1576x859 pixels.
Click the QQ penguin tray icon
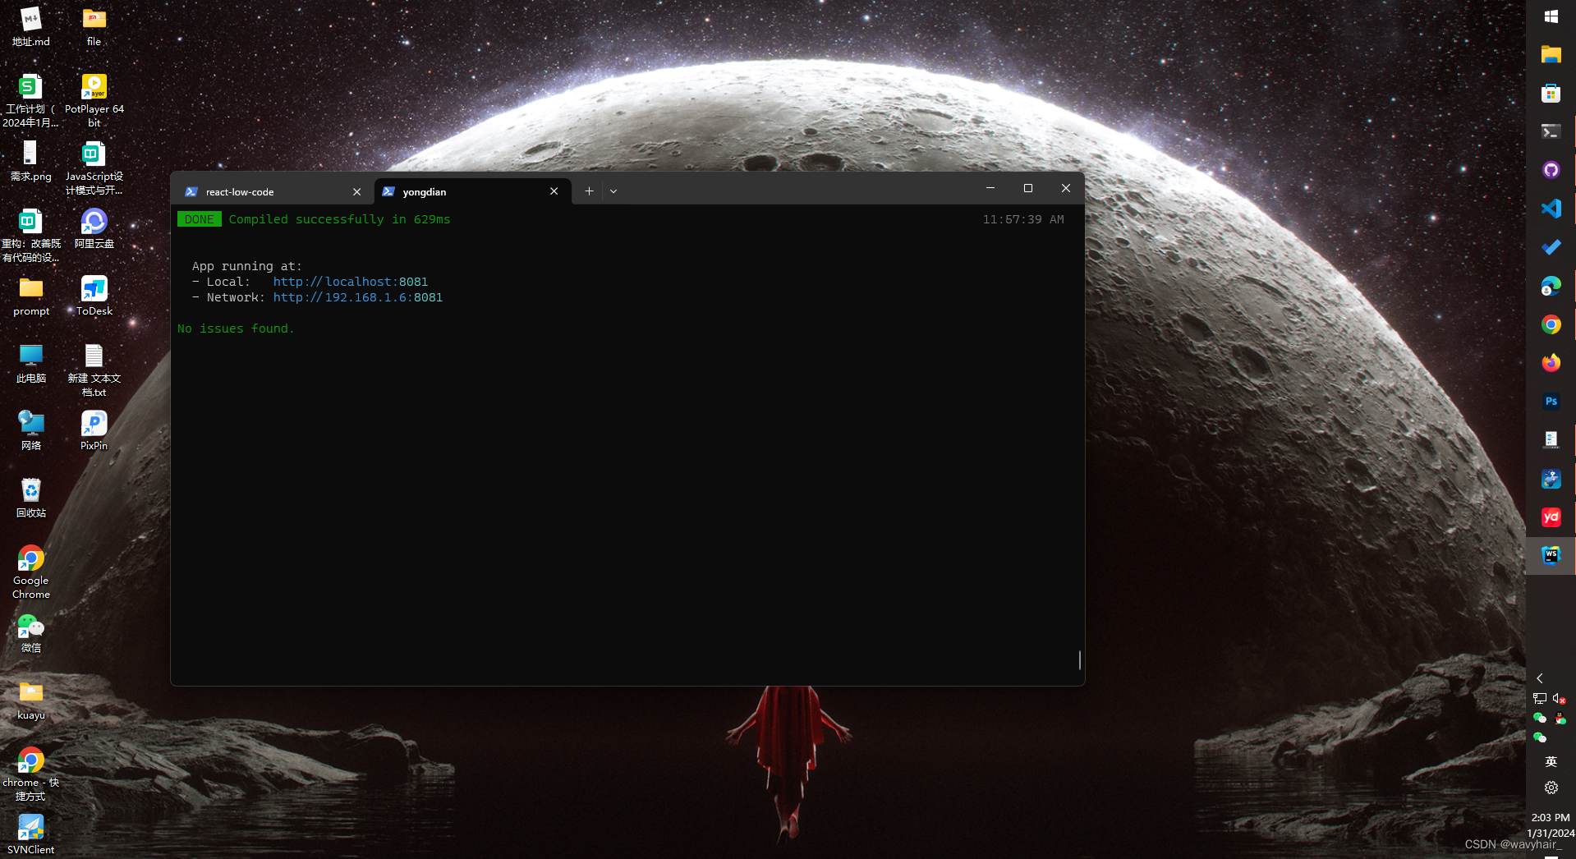coord(1560,718)
